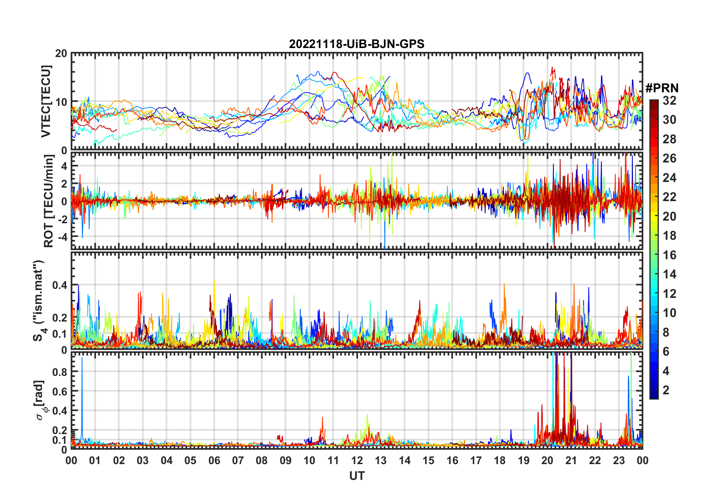This screenshot has width=714, height=499.
Task: Click colorbar tick label 26
Action: point(669,158)
